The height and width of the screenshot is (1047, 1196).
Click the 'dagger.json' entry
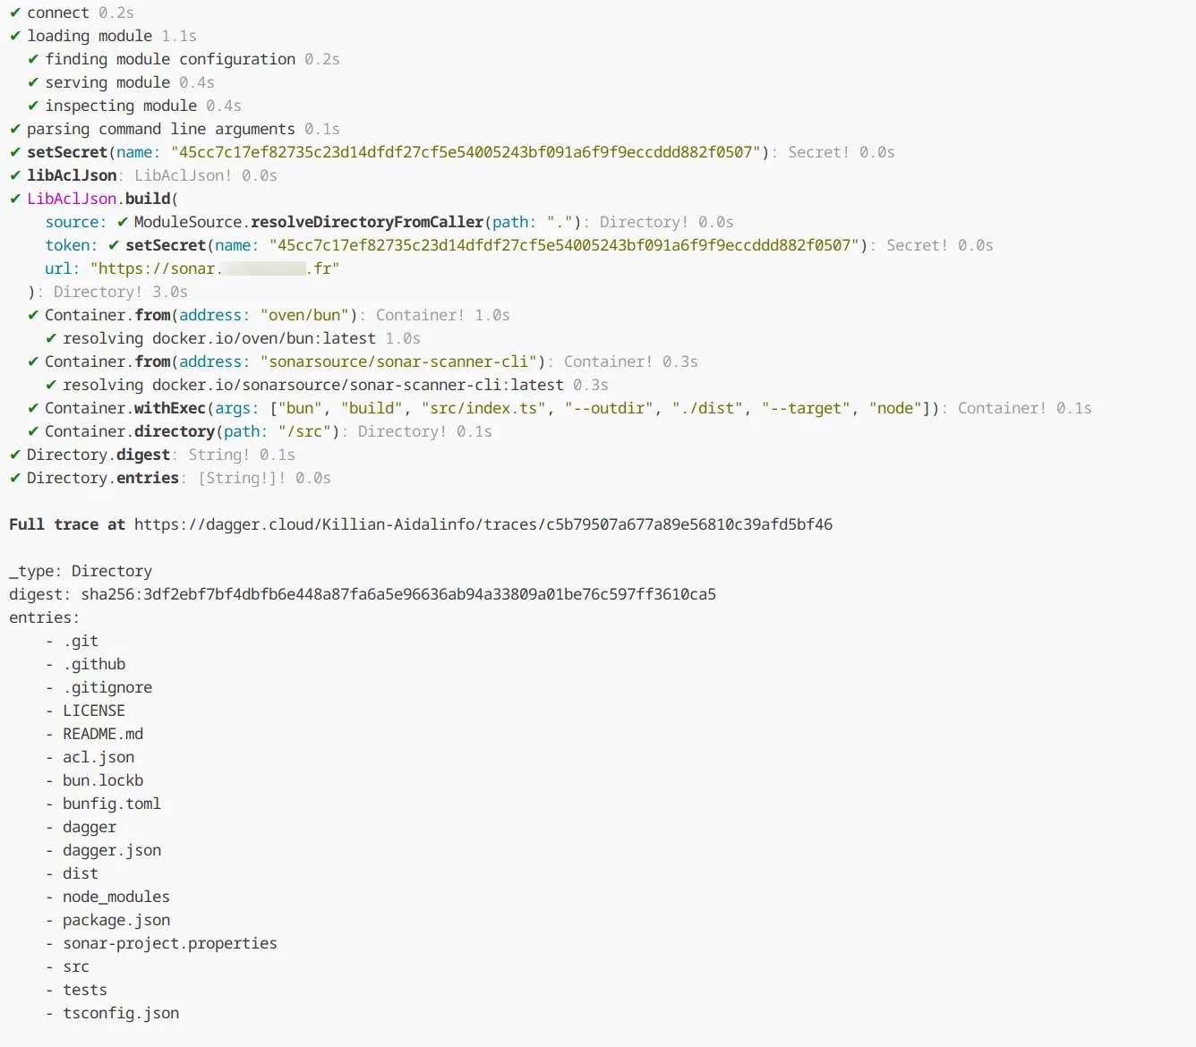(112, 850)
